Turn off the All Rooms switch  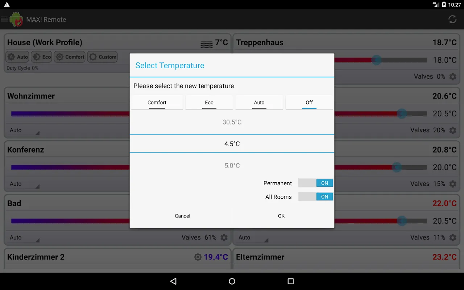tap(315, 196)
